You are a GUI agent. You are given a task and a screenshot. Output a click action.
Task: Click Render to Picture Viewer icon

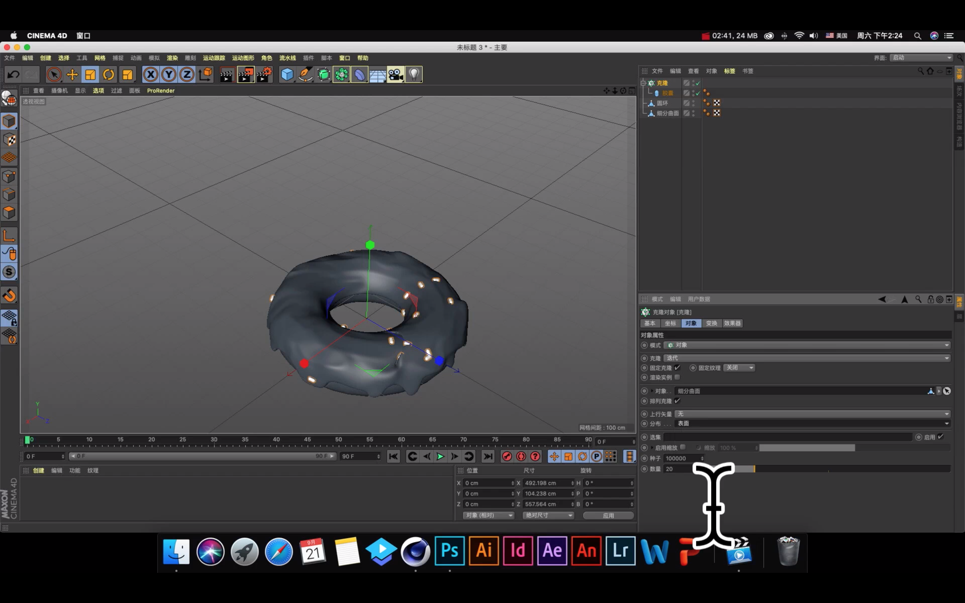[x=246, y=75]
